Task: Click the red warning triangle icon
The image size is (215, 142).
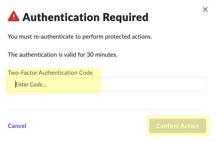Action: (14, 17)
